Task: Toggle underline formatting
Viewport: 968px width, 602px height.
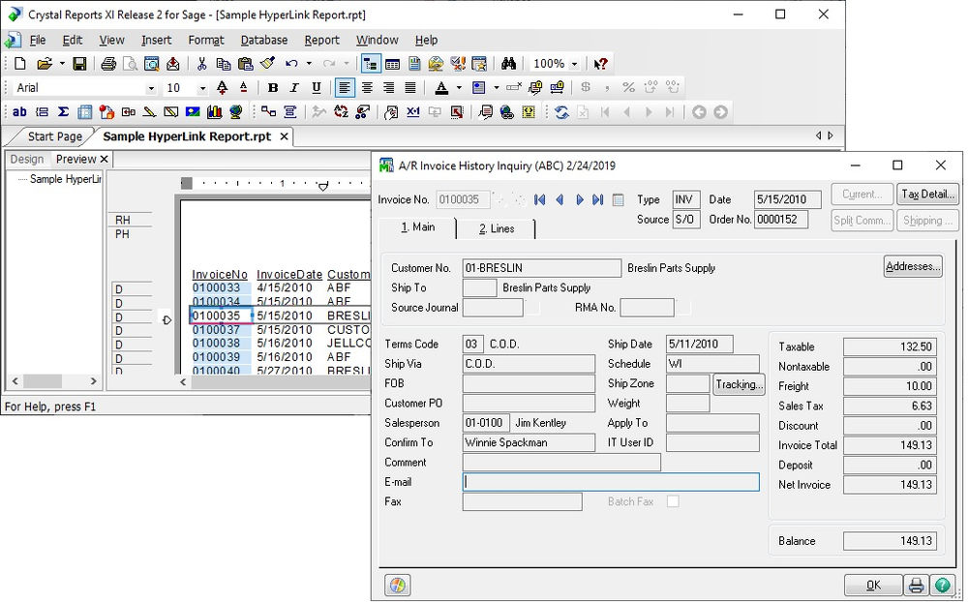Action: (x=316, y=87)
